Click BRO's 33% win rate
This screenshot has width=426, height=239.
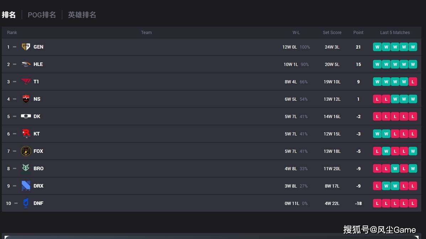304,168
